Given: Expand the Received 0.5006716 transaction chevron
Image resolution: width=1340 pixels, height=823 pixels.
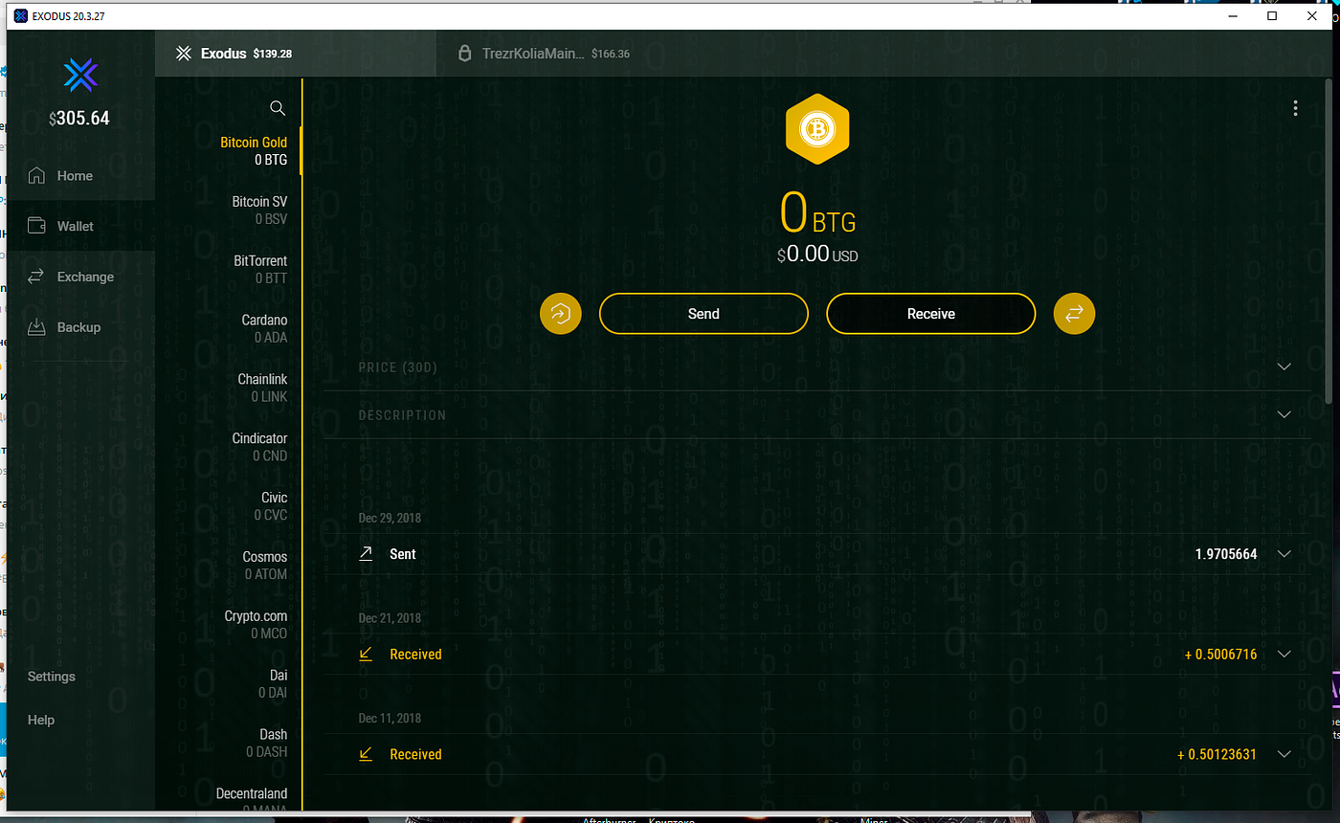Looking at the screenshot, I should (x=1284, y=655).
